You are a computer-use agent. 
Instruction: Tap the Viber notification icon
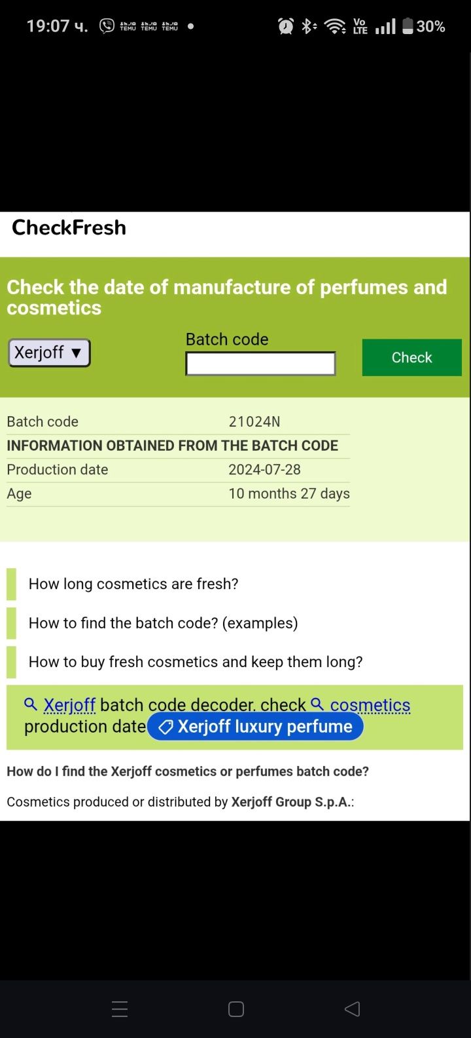[107, 26]
